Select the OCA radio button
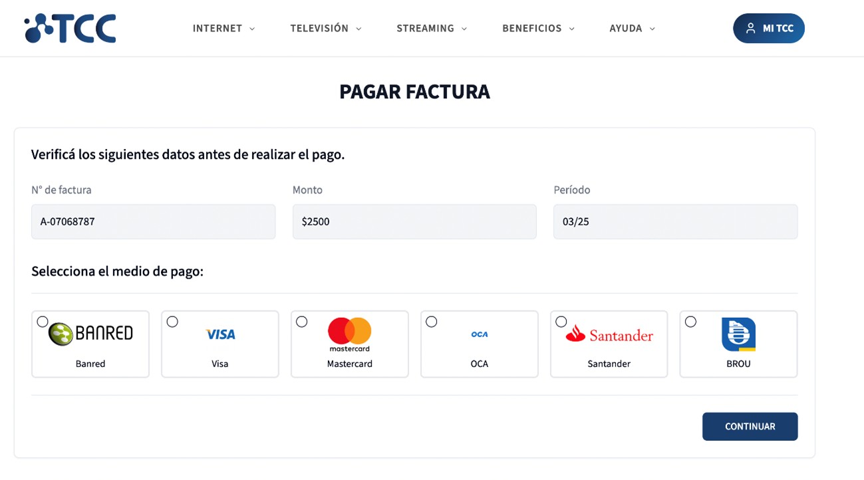The height and width of the screenshot is (480, 864). pyautogui.click(x=432, y=322)
